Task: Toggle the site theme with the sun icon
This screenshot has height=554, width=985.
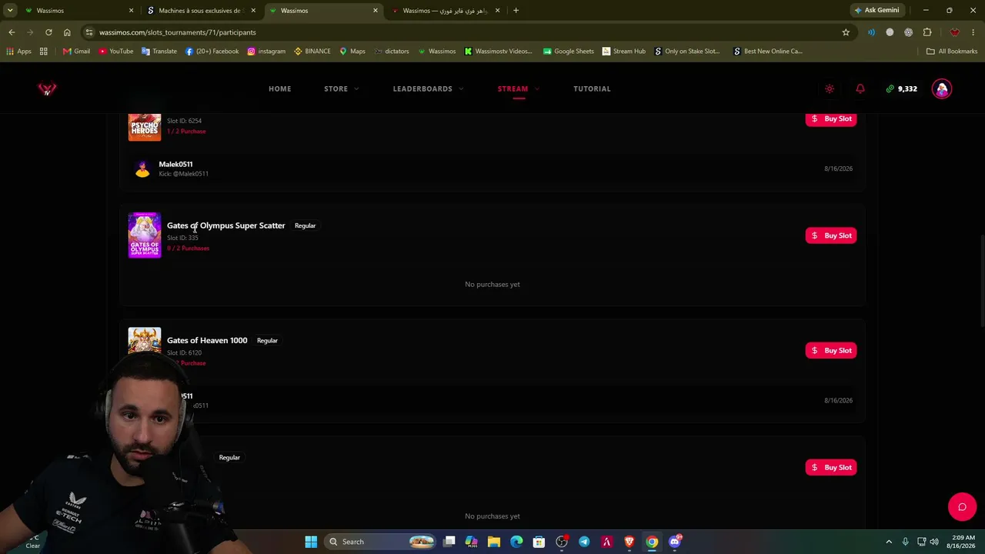Action: [830, 88]
